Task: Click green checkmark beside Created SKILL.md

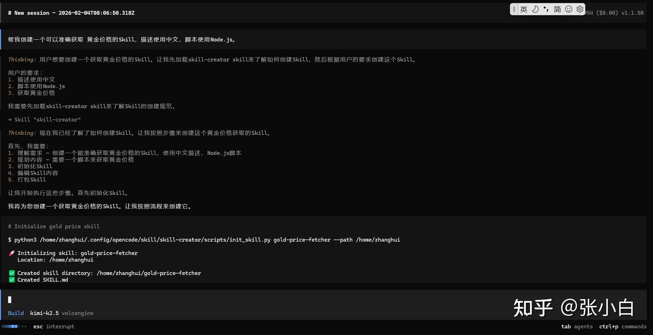Action: tap(12, 280)
